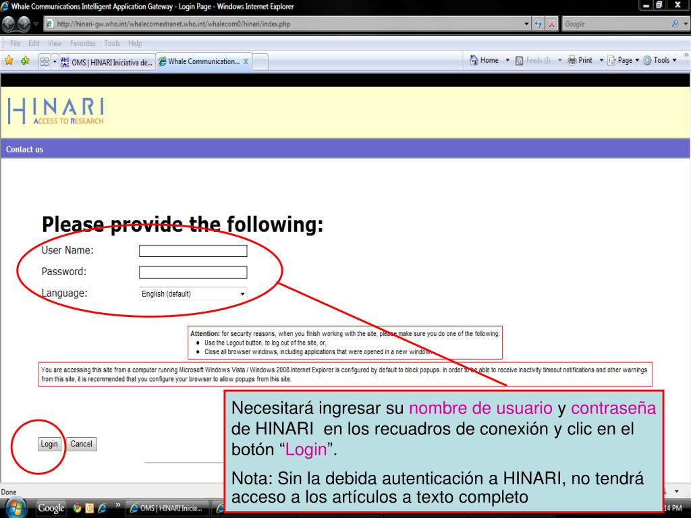The height and width of the screenshot is (518, 691).
Task: Expand the quick launch chevron
Action: pyautogui.click(x=117, y=505)
